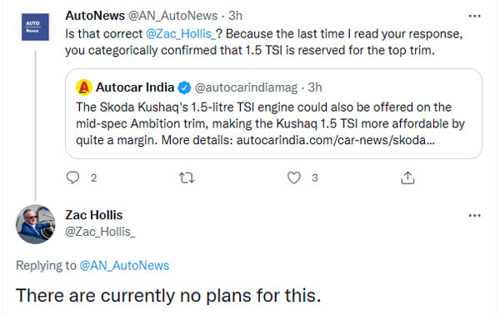Retweet the AutoNews tweet
500x315 pixels.
[x=187, y=177]
